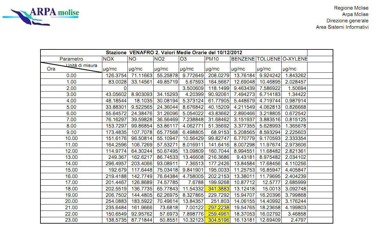Screen dimensions: 383x237
Task: Click the 'Parametro' header cell
Action: pyautogui.click(x=71, y=59)
